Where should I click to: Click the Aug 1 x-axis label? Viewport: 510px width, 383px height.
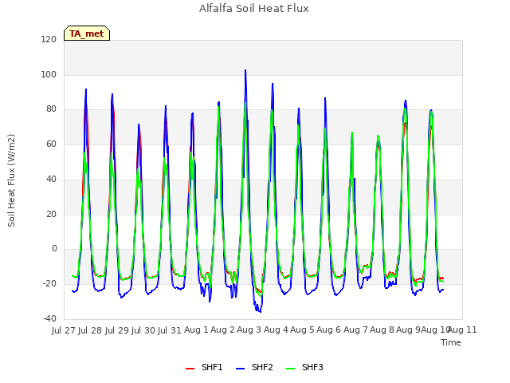[196, 330]
